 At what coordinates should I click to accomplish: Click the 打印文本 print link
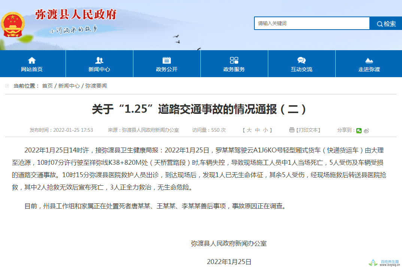308,130
